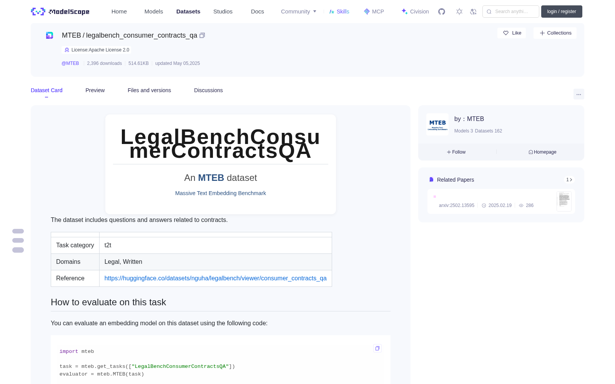615x384 pixels.
Task: Open the Civision page
Action: pos(415,12)
